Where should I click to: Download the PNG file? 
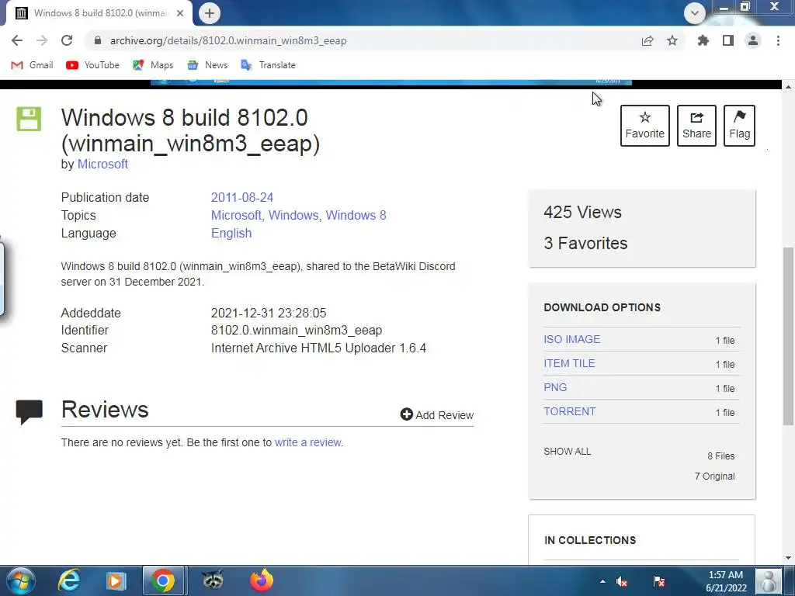point(555,387)
